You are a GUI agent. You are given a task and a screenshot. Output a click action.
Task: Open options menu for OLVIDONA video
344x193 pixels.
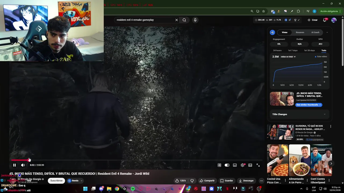pos(331,127)
